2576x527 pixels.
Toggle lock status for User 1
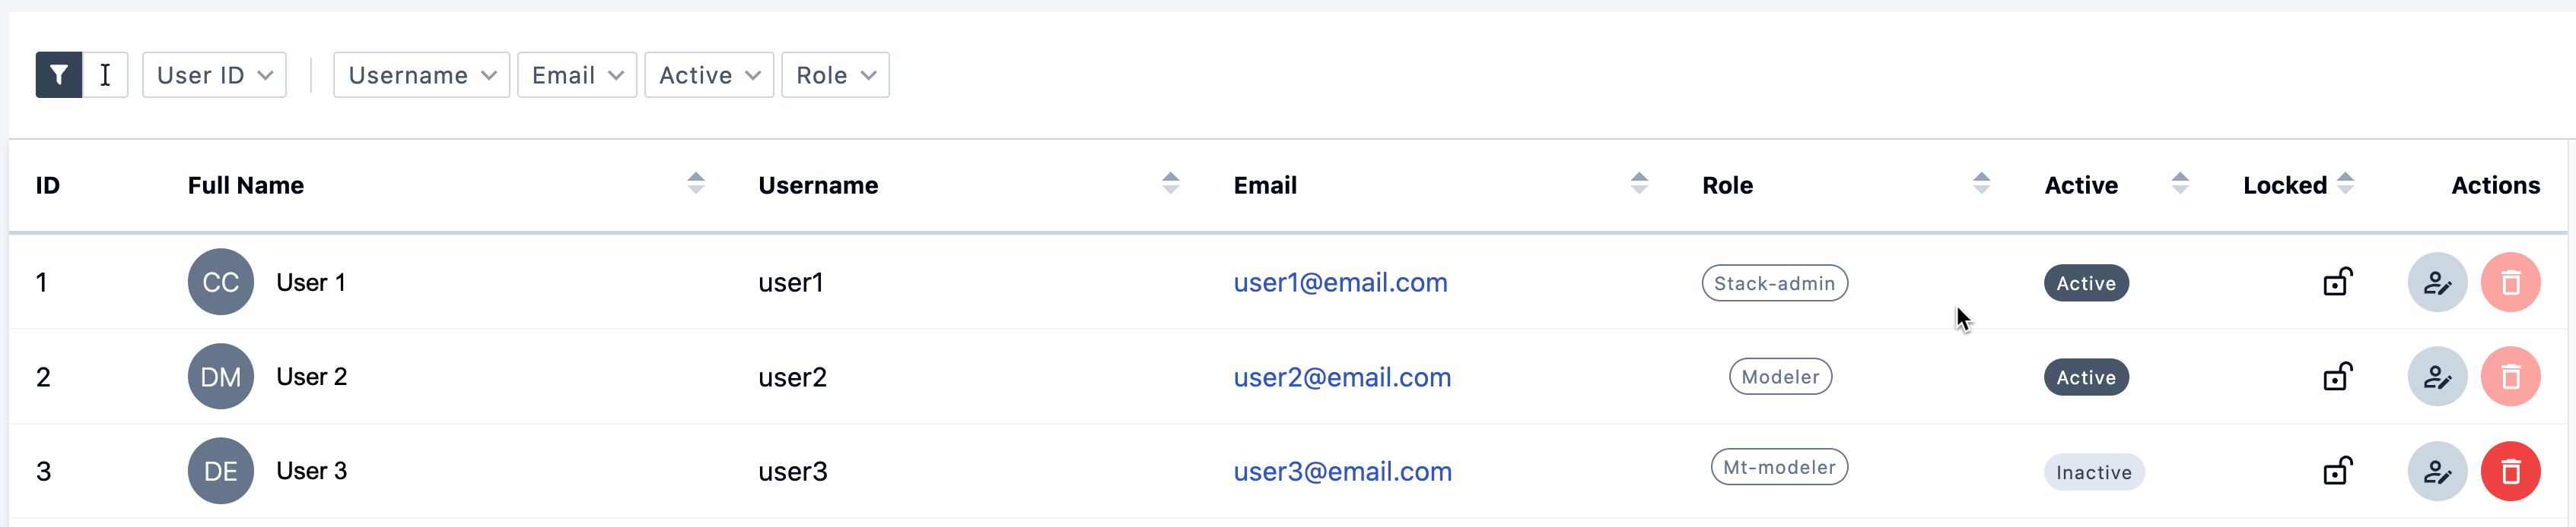(2337, 282)
